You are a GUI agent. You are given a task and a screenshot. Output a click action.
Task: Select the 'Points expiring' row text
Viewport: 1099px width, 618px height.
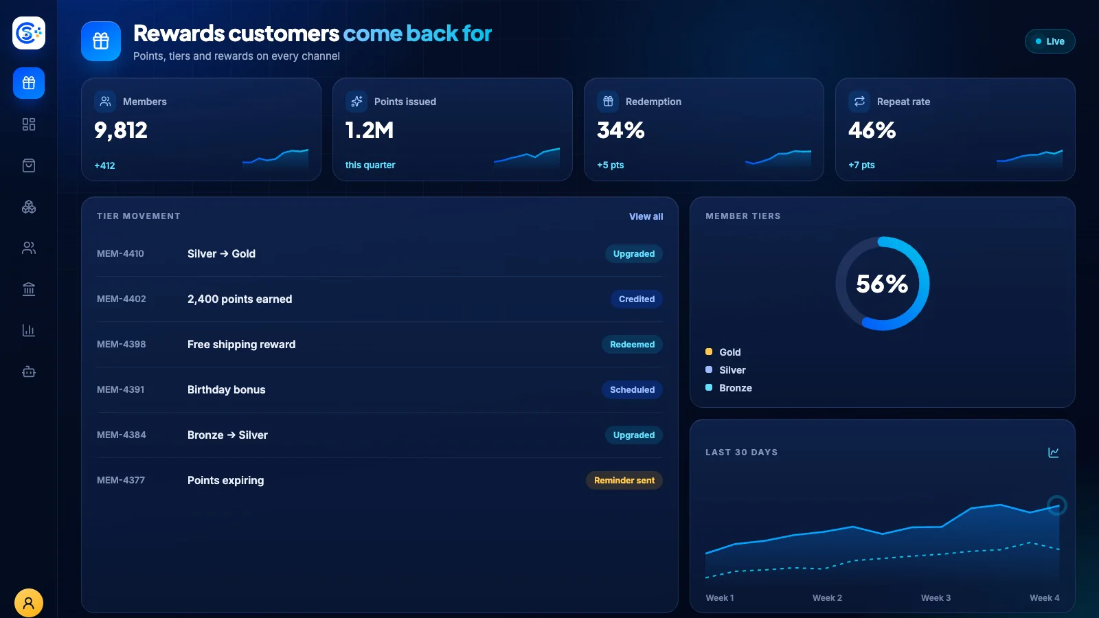226,480
